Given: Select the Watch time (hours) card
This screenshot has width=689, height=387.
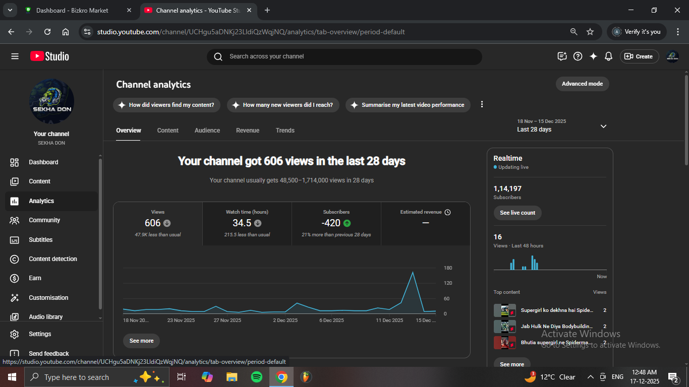Looking at the screenshot, I should [247, 223].
